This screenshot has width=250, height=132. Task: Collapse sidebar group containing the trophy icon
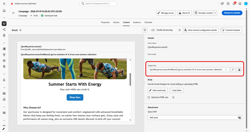pyautogui.click(x=4, y=43)
